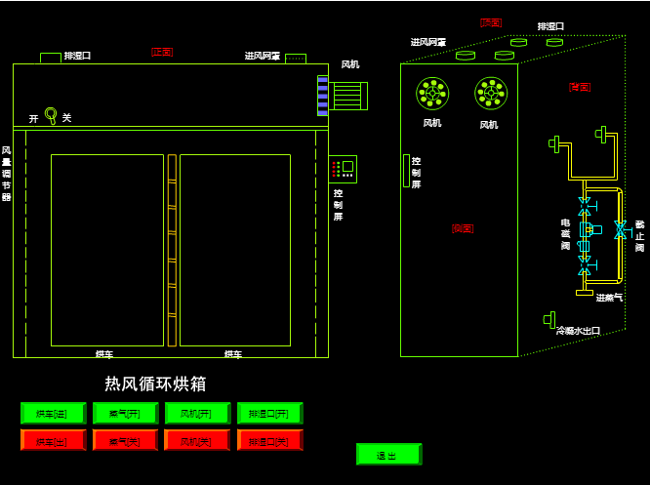Click the 热风循环烘箱 title text
The image size is (650, 485).
pos(155,384)
